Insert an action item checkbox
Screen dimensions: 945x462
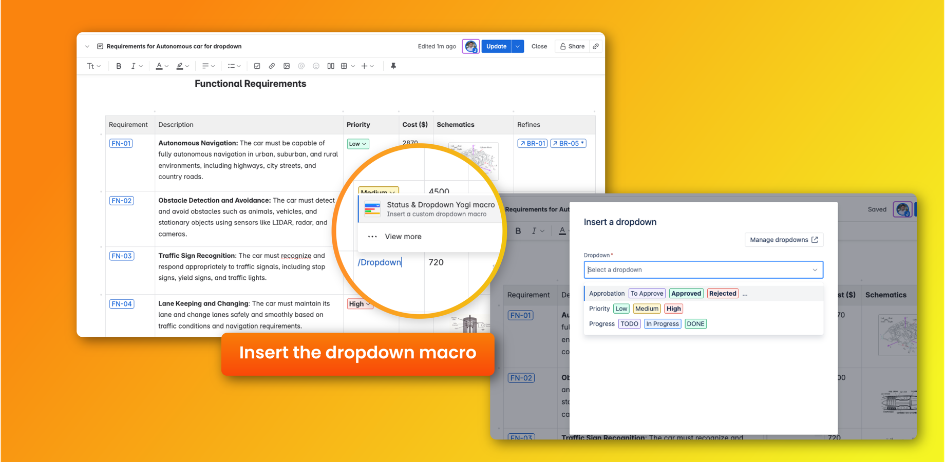click(257, 66)
